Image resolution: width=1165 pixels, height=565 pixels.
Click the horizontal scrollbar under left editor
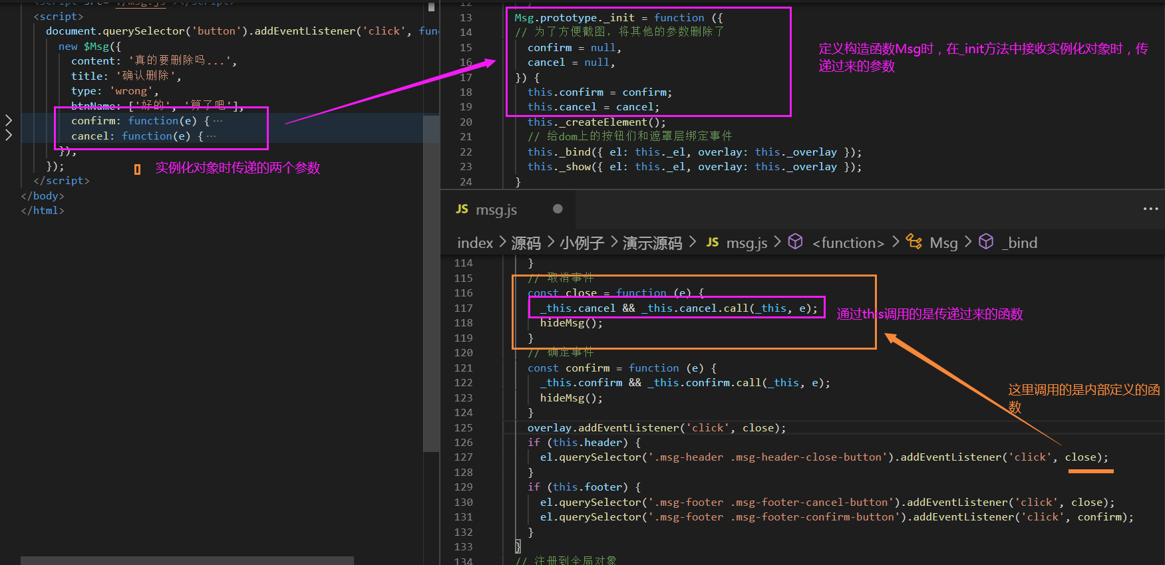pyautogui.click(x=187, y=560)
